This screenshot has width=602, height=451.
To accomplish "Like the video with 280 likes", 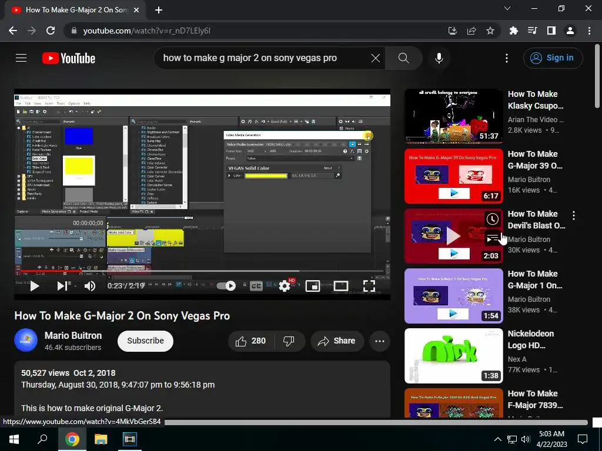I will pyautogui.click(x=250, y=341).
